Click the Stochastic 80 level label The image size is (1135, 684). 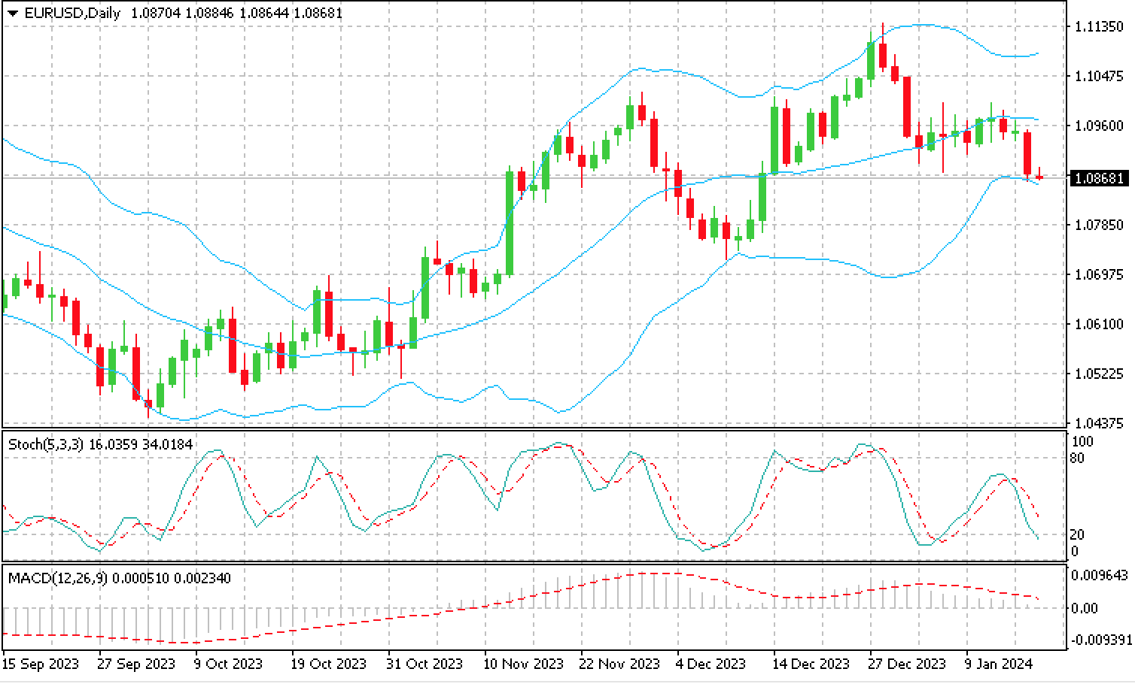pos(1078,459)
